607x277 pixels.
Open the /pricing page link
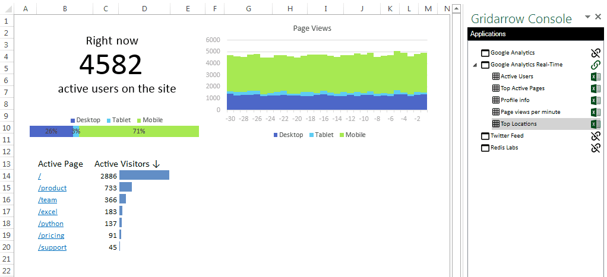(x=51, y=235)
